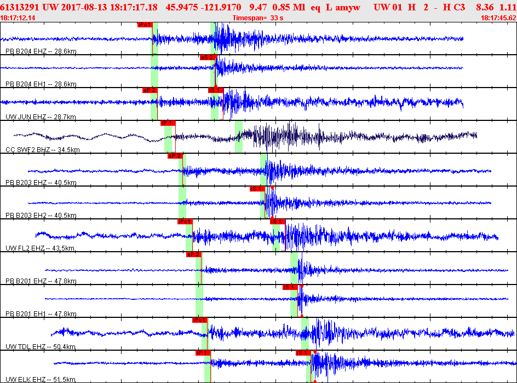Click the 'L amyw' text in header
This screenshot has height=383, width=517.
pos(343,7)
